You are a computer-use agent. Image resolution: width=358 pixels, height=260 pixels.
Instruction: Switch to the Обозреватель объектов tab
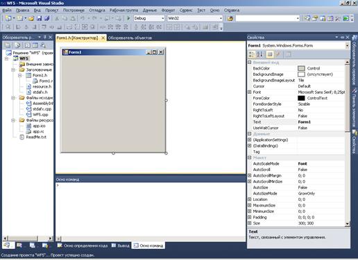click(x=130, y=38)
